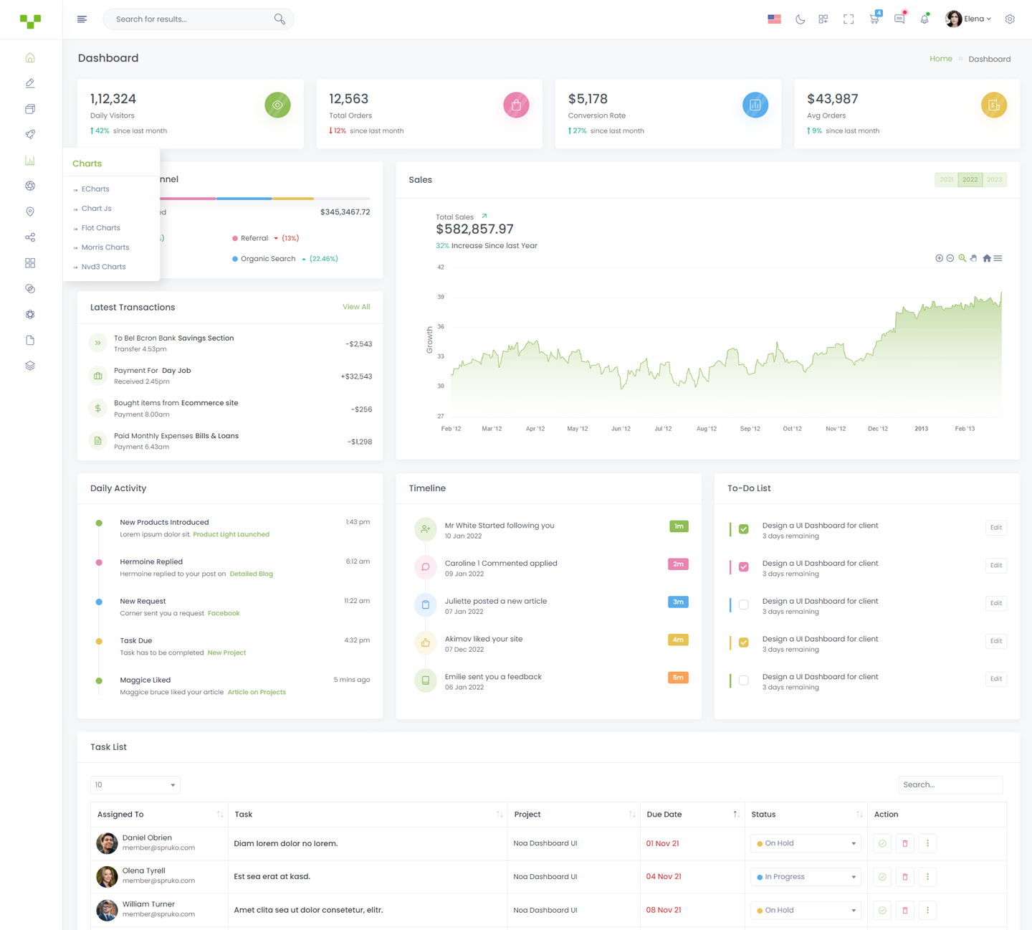The height and width of the screenshot is (930, 1032).
Task: Enter fullscreen mode via header icon
Action: [x=849, y=19]
